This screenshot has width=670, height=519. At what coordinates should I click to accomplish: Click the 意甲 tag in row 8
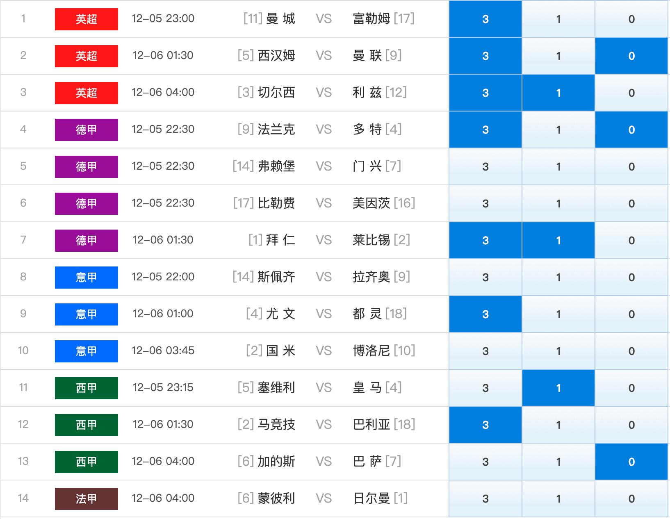click(87, 278)
